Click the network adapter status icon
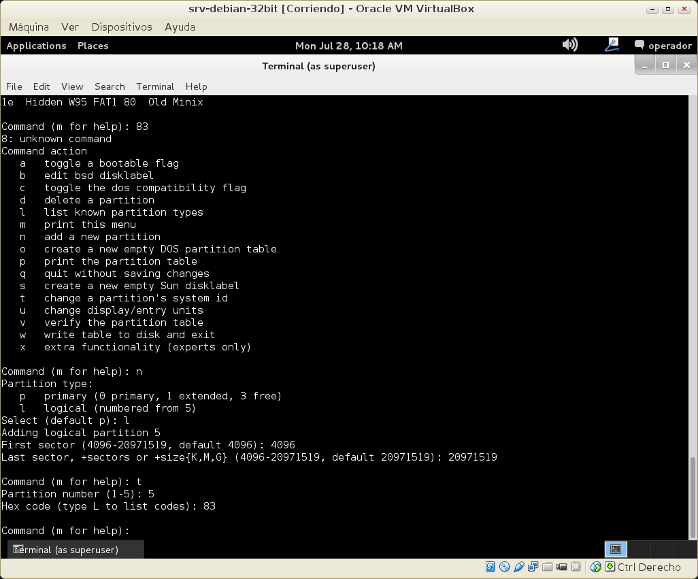This screenshot has height=579, width=698. pyautogui.click(x=533, y=567)
